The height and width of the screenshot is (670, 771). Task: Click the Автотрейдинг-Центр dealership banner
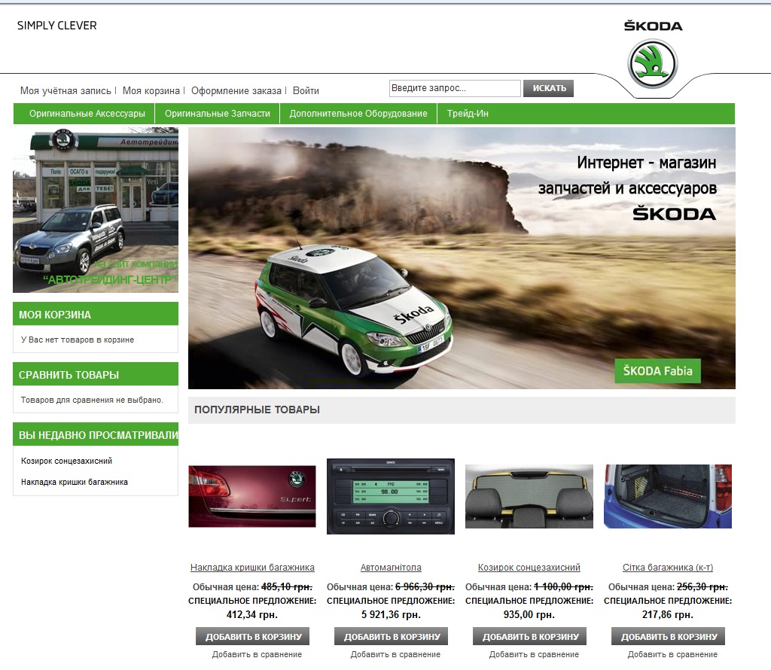tap(96, 210)
